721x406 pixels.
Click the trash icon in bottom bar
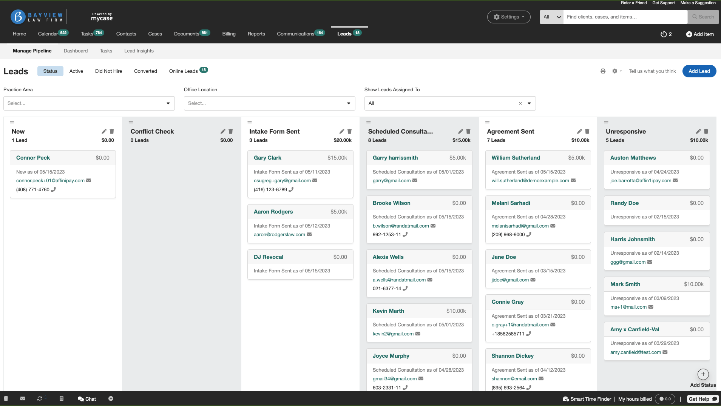click(x=6, y=398)
